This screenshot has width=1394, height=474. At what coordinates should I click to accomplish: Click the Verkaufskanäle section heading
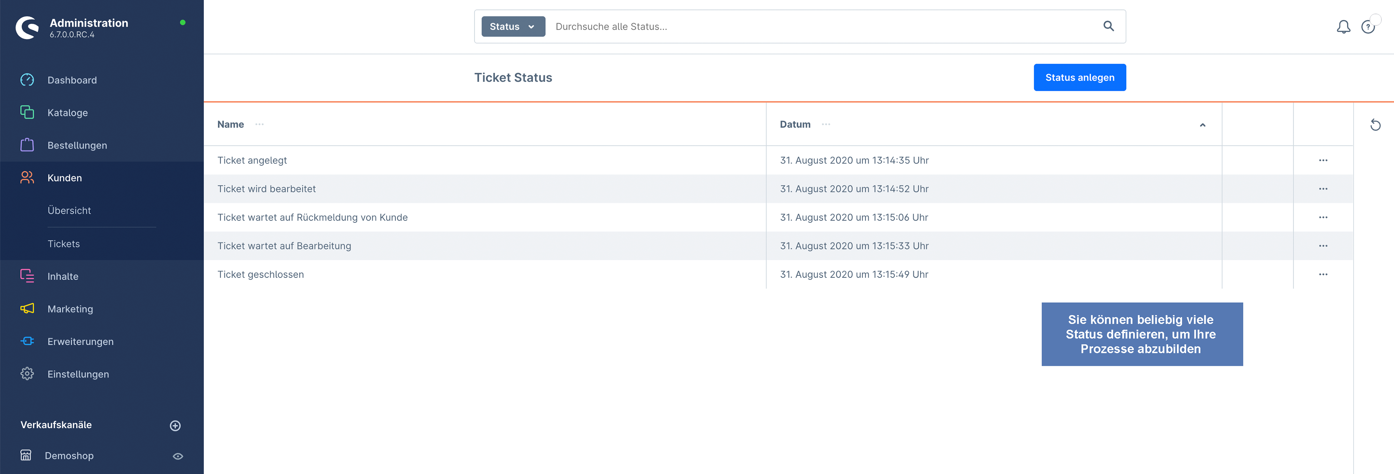56,425
